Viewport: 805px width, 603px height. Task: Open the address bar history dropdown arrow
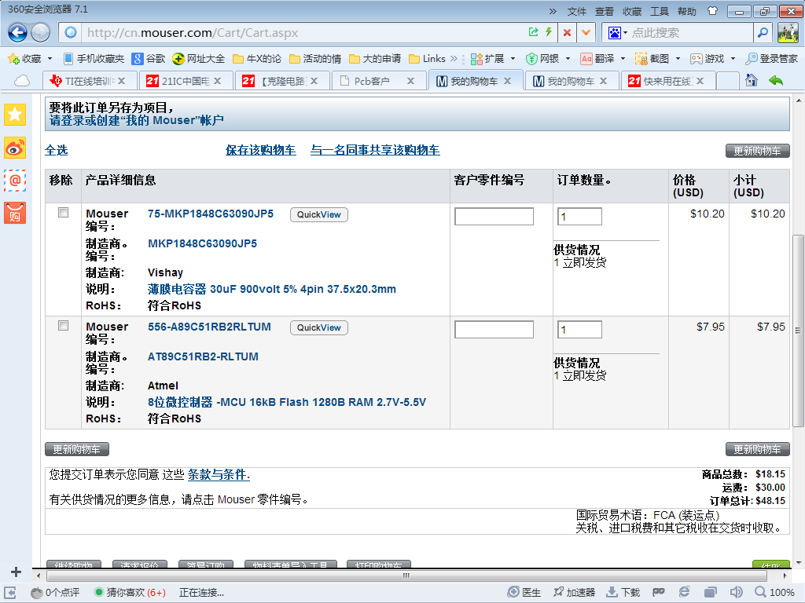point(586,33)
